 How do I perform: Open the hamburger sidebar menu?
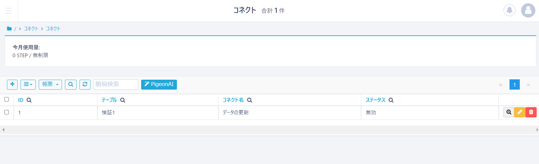pyautogui.click(x=9, y=11)
